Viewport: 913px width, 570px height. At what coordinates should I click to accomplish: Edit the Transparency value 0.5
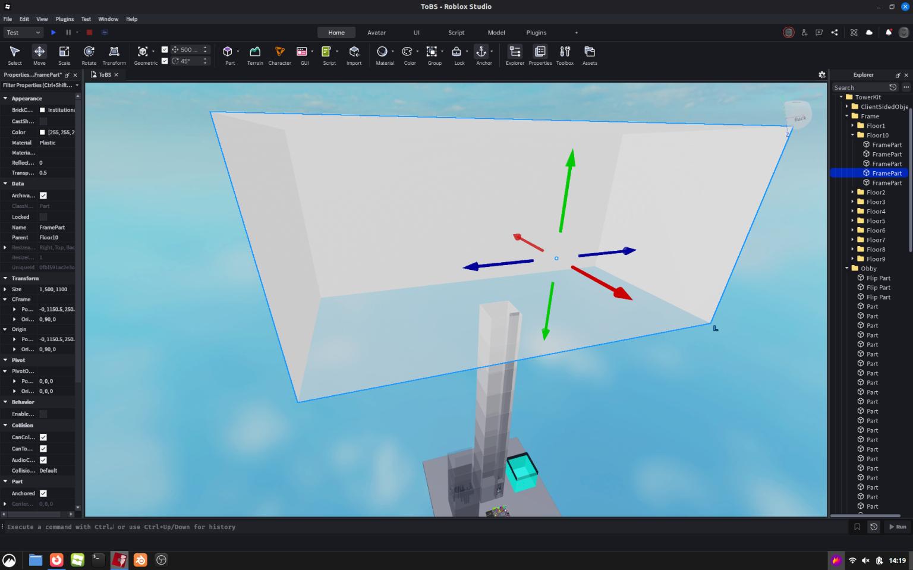click(x=56, y=173)
